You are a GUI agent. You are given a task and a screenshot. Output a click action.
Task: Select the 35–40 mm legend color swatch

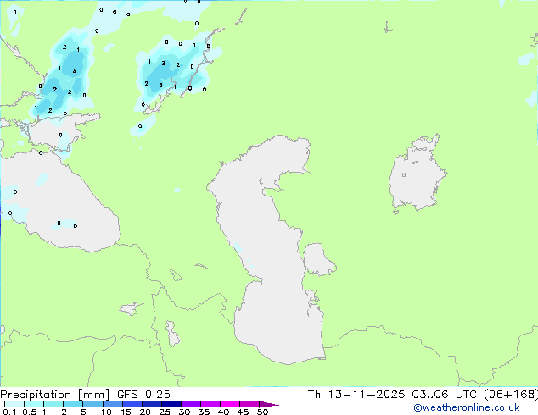(210, 404)
